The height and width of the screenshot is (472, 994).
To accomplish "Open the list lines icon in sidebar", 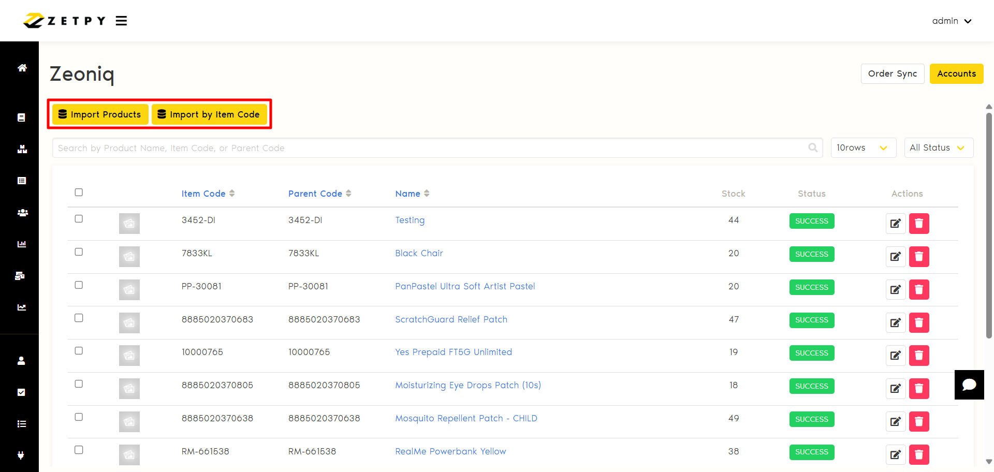I will click(x=22, y=181).
